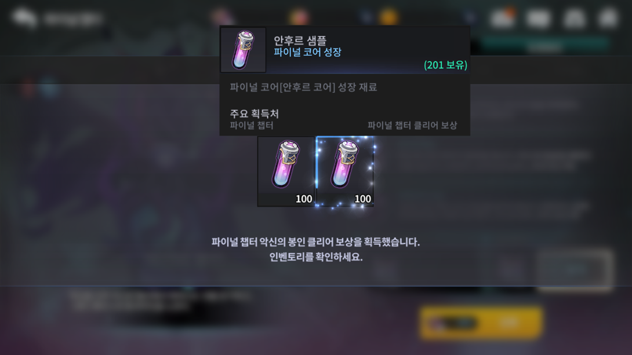Click the 파이널 코어[안후르 코어] 성장 재료 description
632x355 pixels.
(x=303, y=87)
